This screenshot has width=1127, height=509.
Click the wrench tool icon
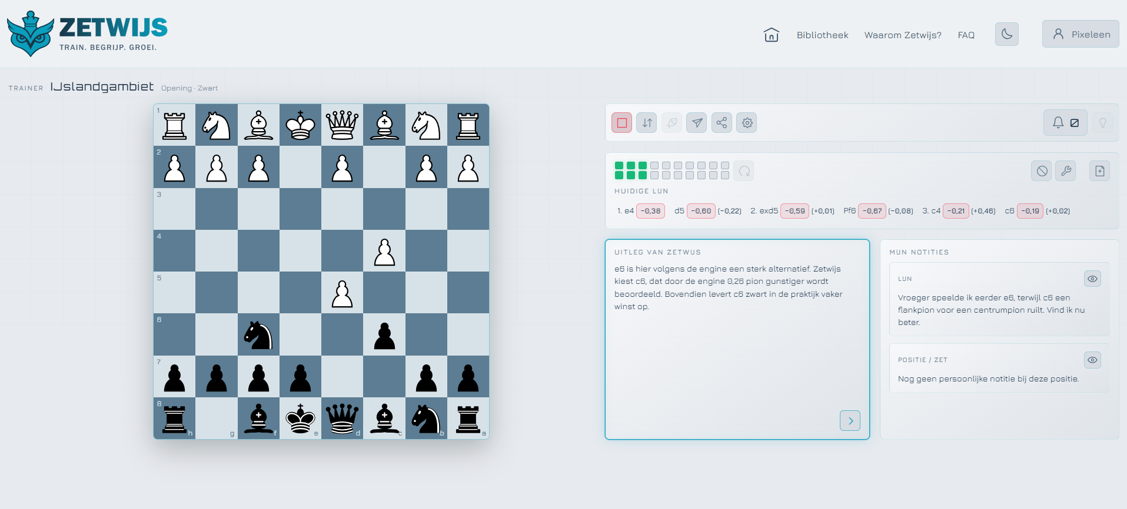point(1066,171)
